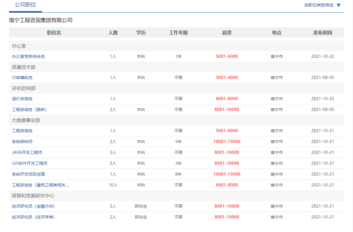
Task: Click 本科 in GIS软件开发工程师 row
Action: pos(141,163)
